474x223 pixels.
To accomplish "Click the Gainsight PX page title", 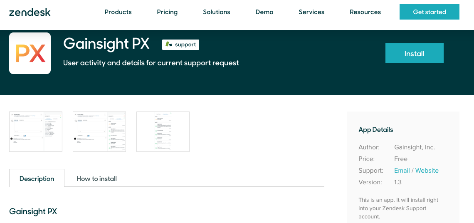I will click(x=106, y=44).
